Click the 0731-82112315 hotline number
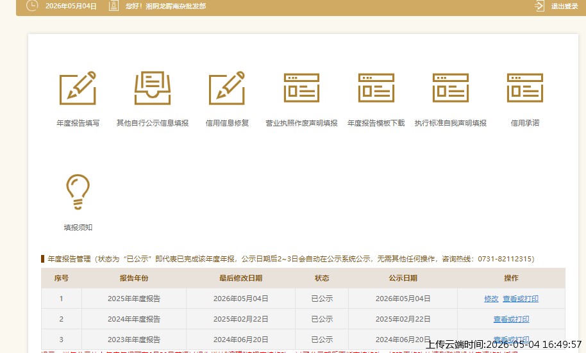The width and height of the screenshot is (586, 353). pos(505,258)
